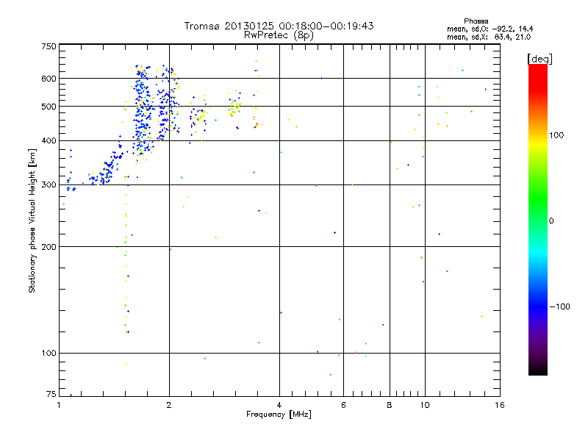Click the 8 MHz x-axis tick label
This screenshot has width=588, height=441.
(x=390, y=405)
